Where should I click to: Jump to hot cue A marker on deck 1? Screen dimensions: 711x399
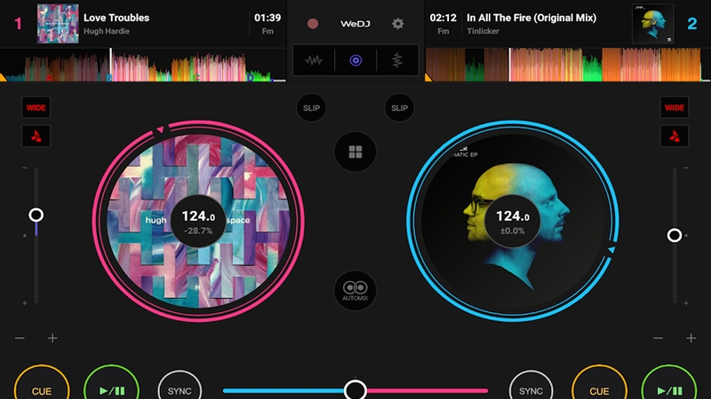pos(49,78)
